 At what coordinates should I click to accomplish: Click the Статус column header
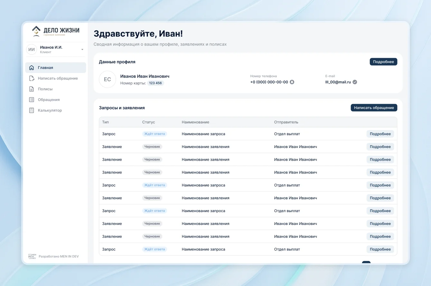pos(149,122)
